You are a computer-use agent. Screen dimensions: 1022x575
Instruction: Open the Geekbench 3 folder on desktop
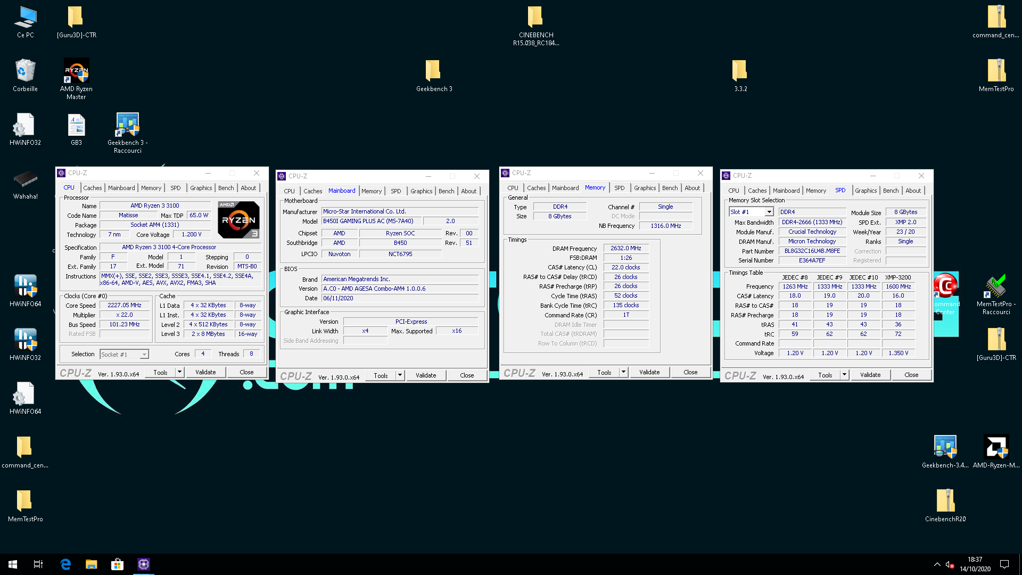point(434,76)
